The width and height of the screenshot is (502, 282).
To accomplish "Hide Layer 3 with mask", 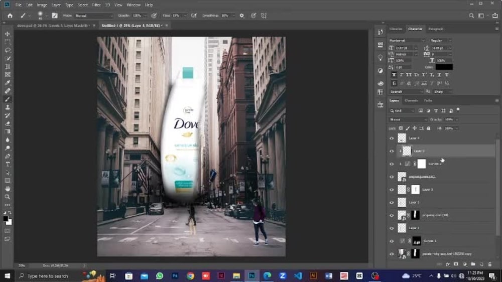I will click(392, 190).
